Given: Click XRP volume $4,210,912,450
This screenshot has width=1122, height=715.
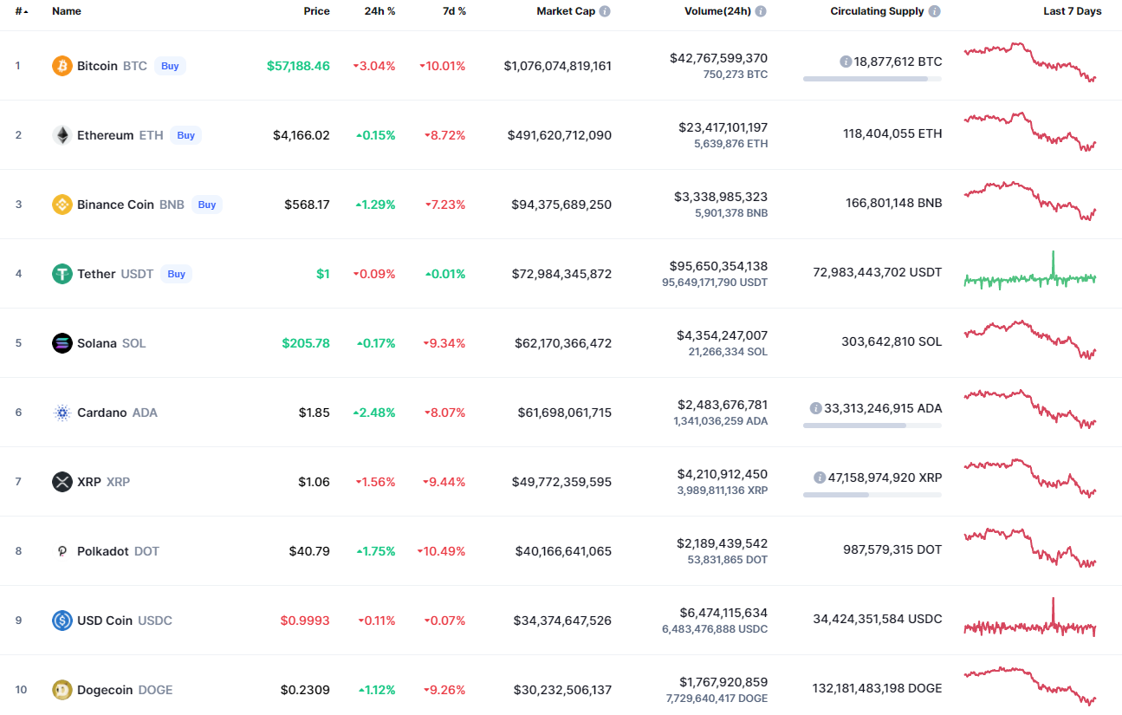Looking at the screenshot, I should point(722,474).
